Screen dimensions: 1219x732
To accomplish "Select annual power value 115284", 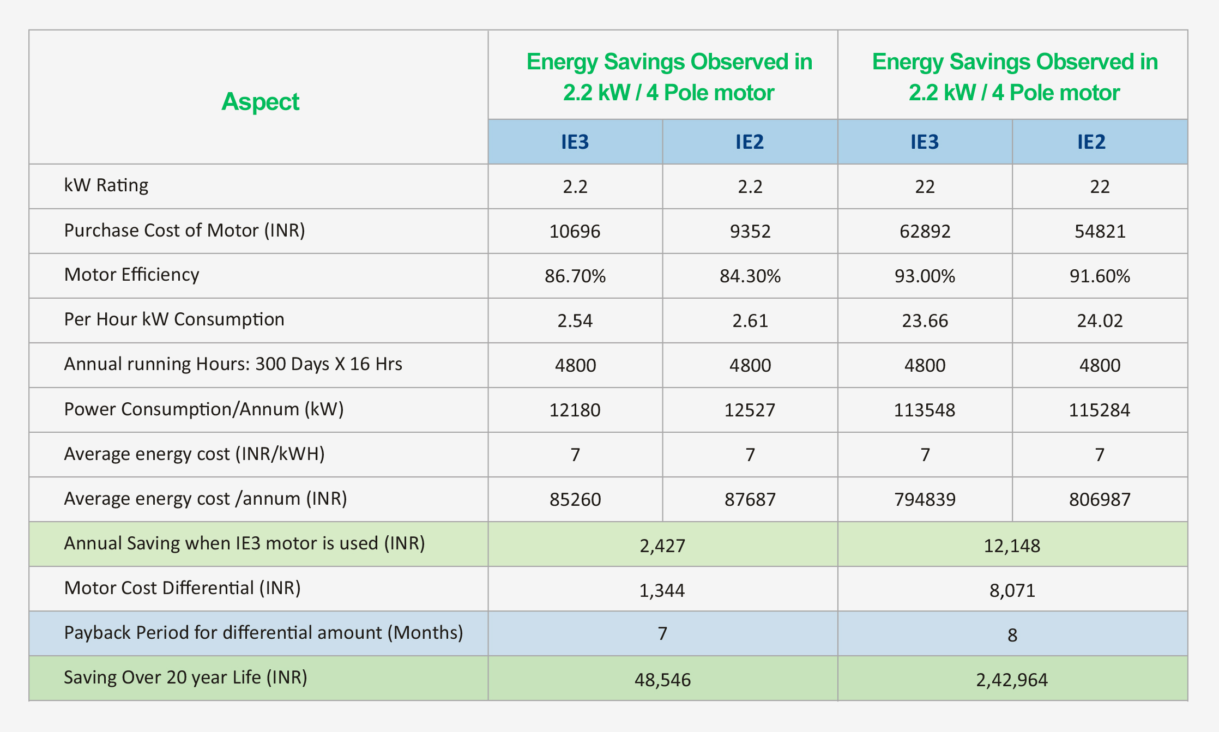I will (1100, 410).
